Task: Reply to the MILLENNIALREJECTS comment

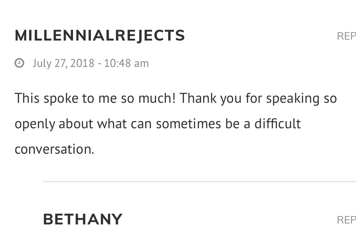Action: click(347, 36)
